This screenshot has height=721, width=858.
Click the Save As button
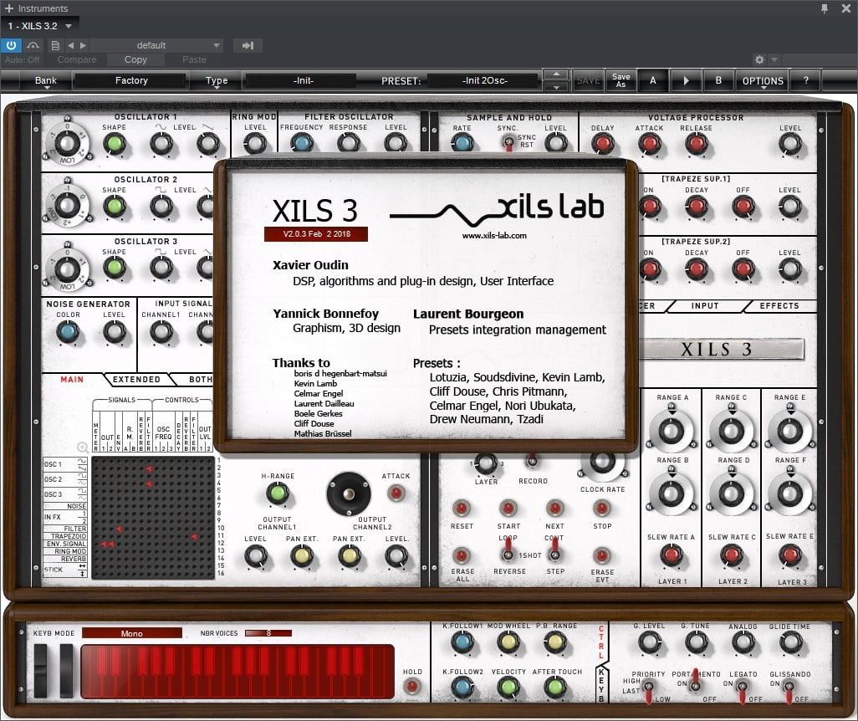click(621, 80)
